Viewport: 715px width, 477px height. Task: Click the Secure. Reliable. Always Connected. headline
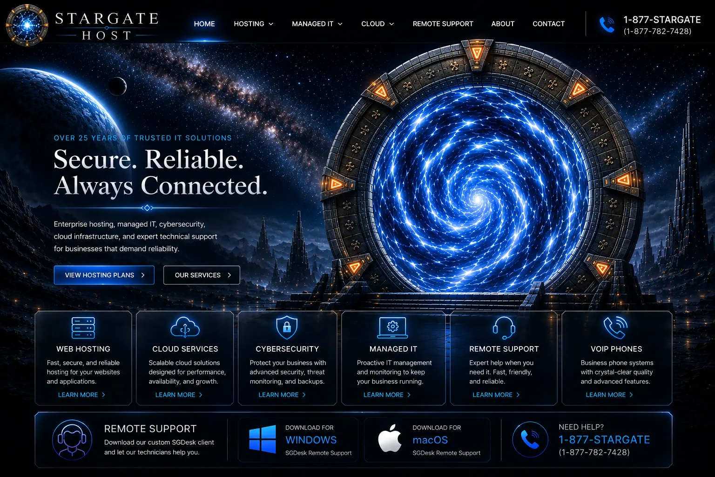pyautogui.click(x=161, y=172)
